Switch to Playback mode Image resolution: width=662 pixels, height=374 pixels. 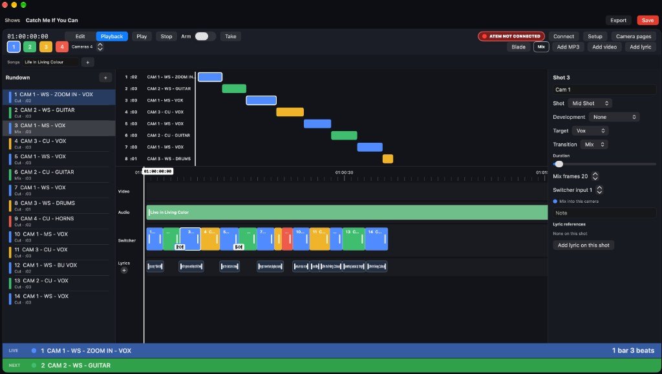[x=112, y=36]
